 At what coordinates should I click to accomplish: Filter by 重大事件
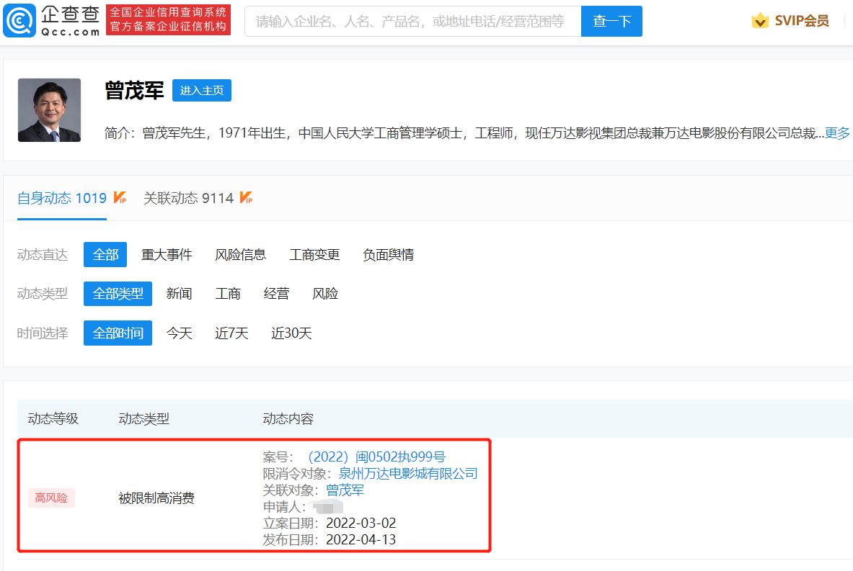[x=167, y=254]
